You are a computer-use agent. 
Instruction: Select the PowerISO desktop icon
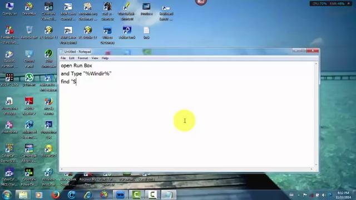pyautogui.click(x=48, y=151)
